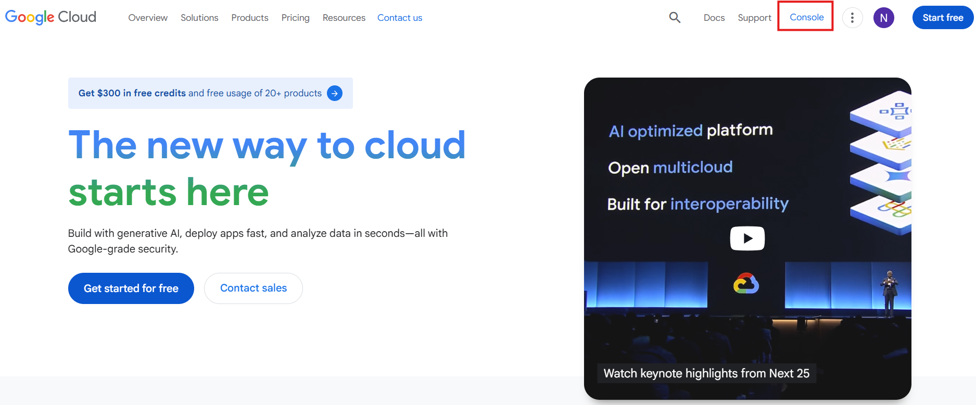Click the Start free button

point(943,18)
